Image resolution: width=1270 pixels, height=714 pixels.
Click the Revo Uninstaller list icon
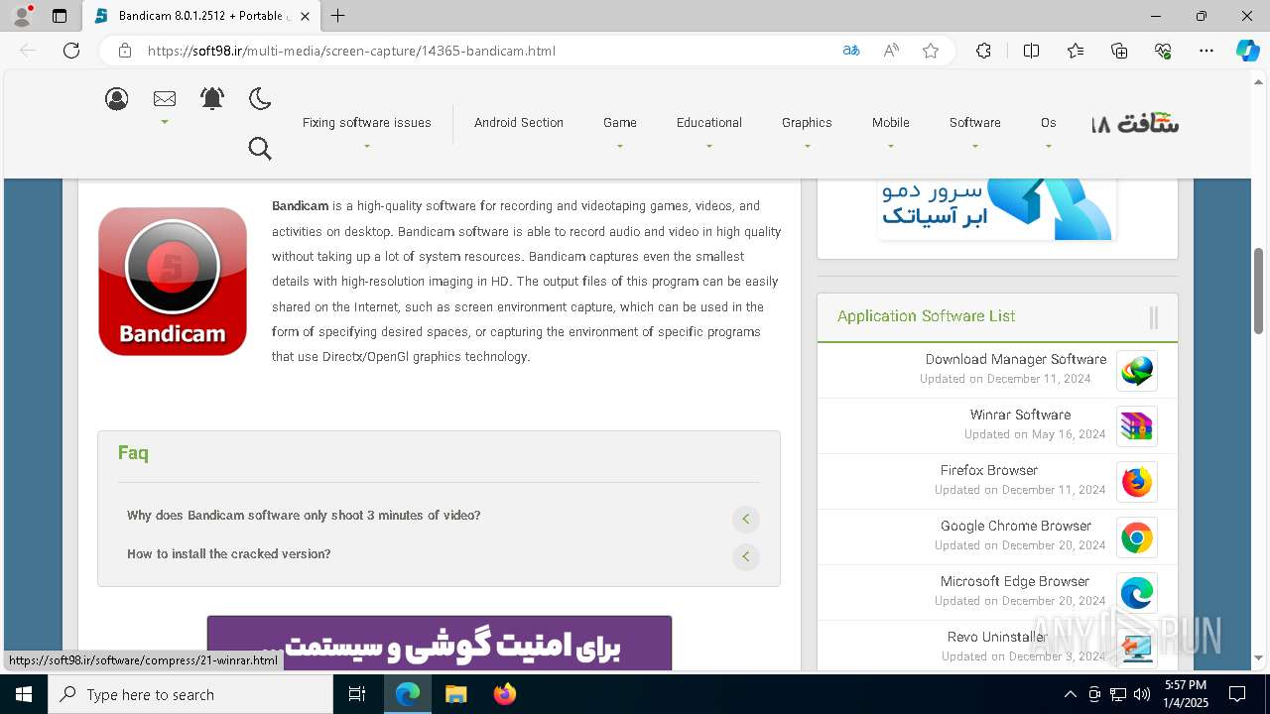click(1137, 648)
